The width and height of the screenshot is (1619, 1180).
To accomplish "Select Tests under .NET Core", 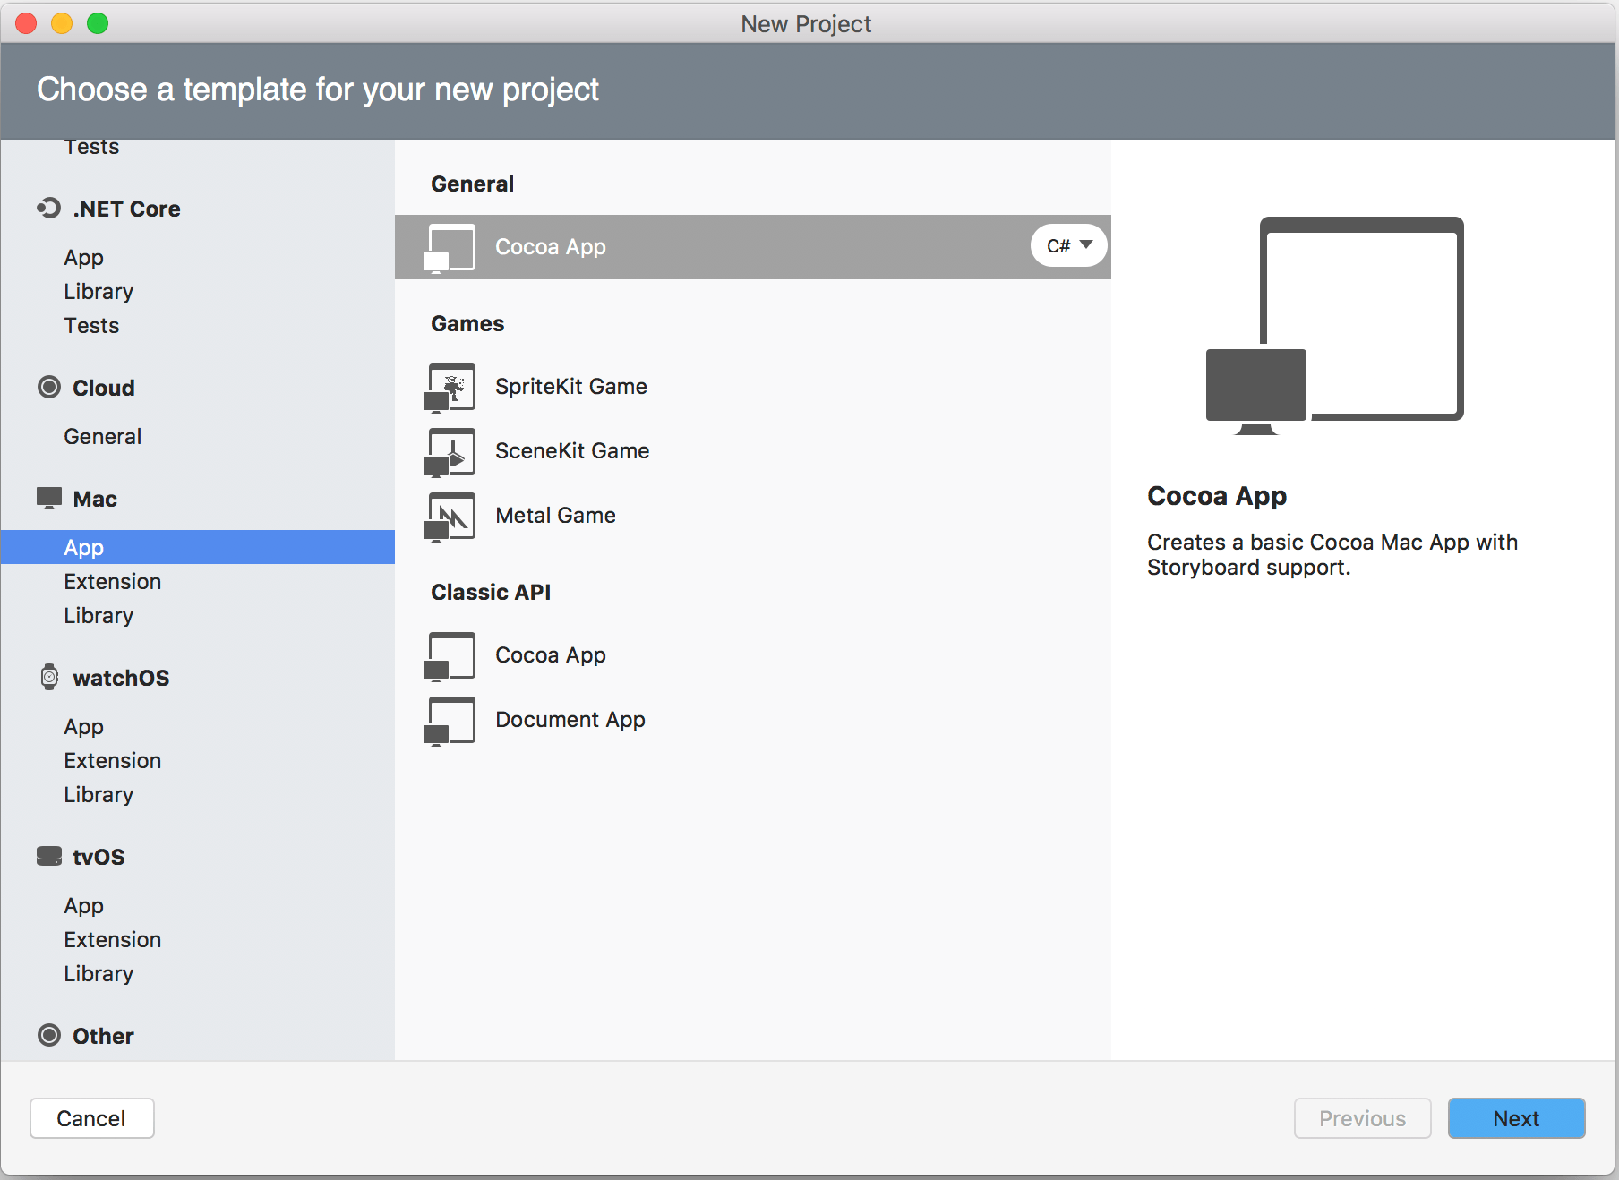I will (198, 326).
